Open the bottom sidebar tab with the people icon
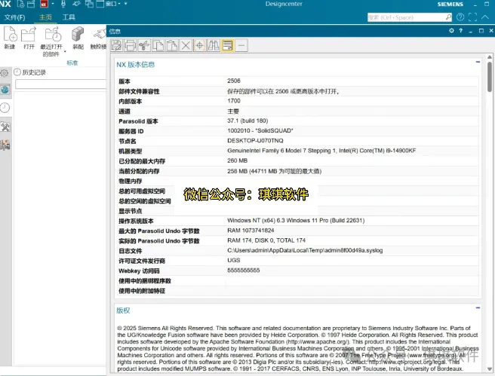 [x=5, y=145]
